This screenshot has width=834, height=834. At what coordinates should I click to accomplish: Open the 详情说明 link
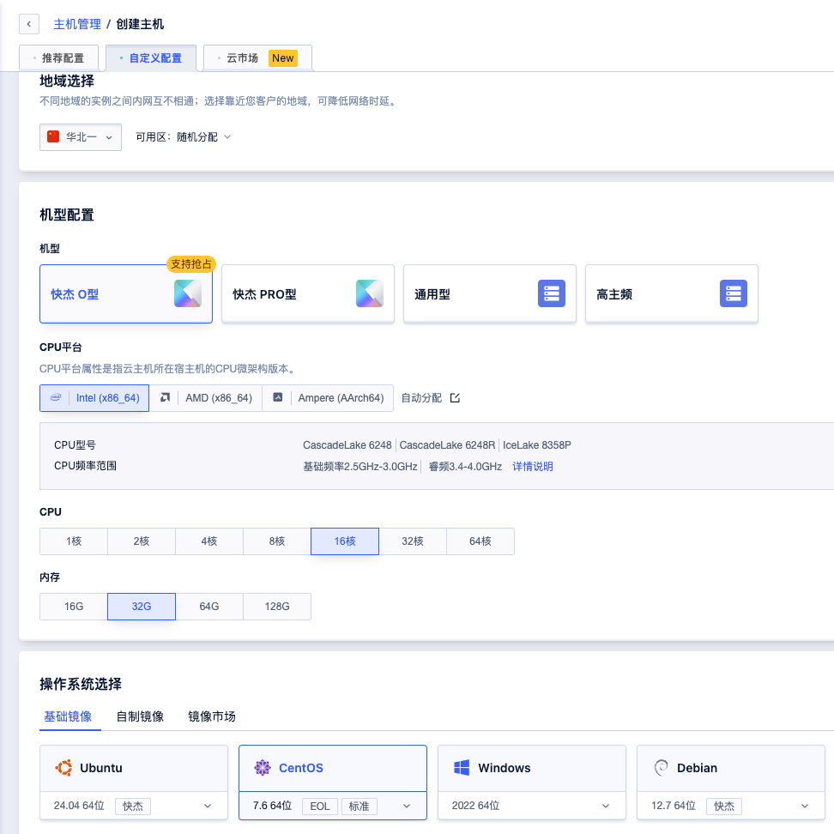click(533, 467)
